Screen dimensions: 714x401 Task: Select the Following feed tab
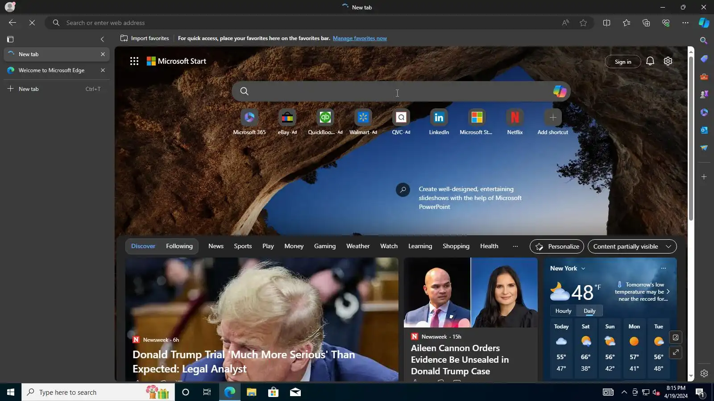179,246
